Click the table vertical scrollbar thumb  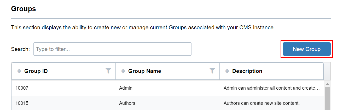[327, 99]
